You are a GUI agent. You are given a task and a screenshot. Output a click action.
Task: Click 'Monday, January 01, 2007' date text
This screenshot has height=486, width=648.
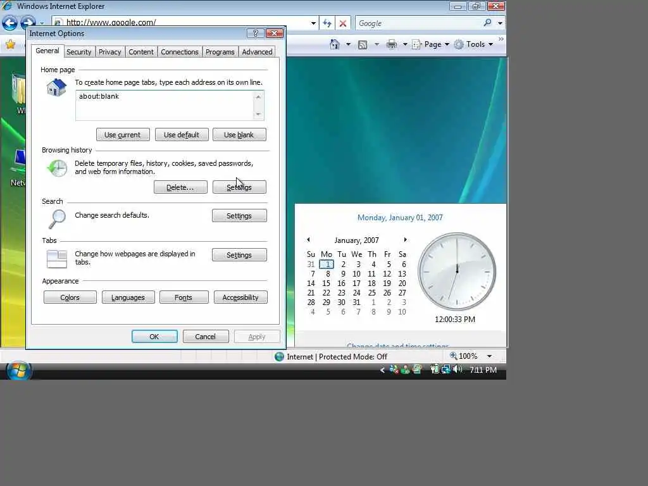point(400,218)
